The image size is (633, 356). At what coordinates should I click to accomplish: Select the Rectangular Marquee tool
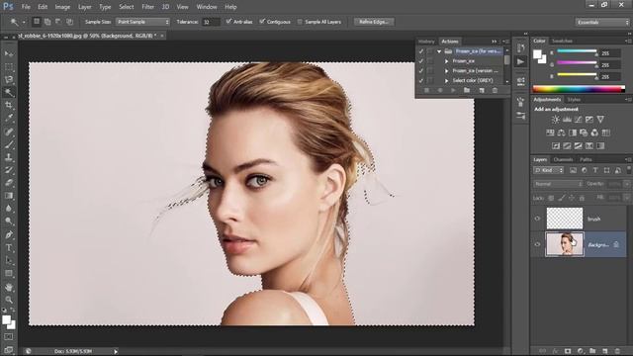pyautogui.click(x=9, y=66)
